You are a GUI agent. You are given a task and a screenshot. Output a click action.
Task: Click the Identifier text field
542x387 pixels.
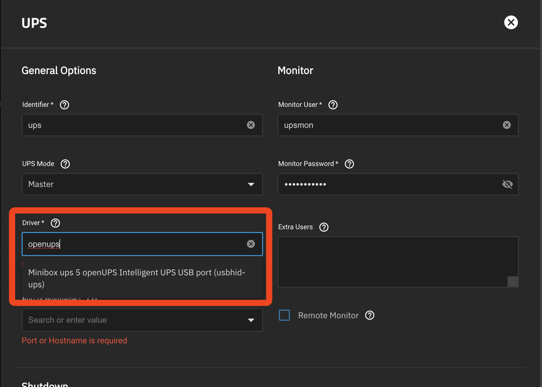[x=134, y=125]
